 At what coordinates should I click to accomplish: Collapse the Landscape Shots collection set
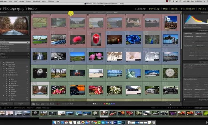[4, 85]
